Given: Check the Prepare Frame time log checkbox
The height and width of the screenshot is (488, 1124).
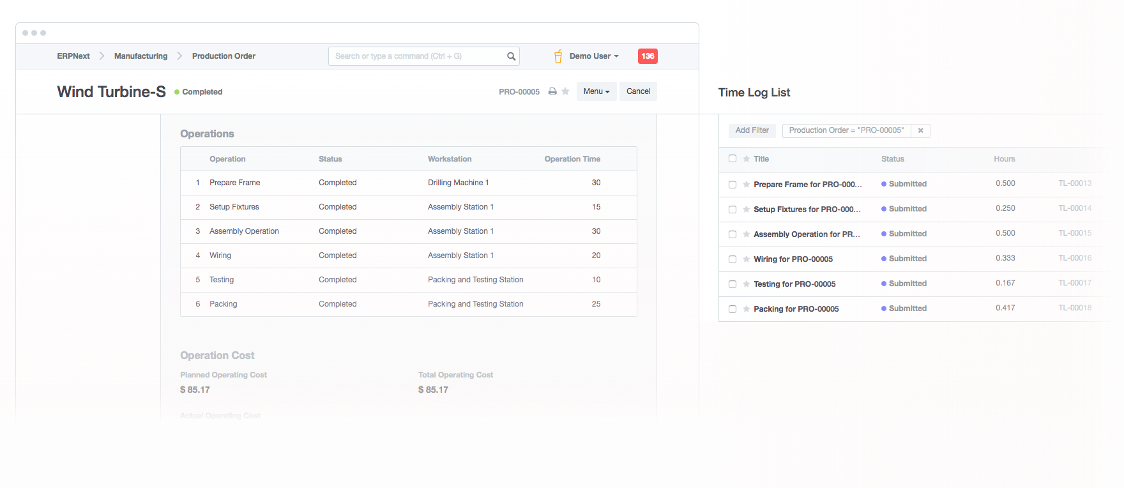Looking at the screenshot, I should point(733,185).
